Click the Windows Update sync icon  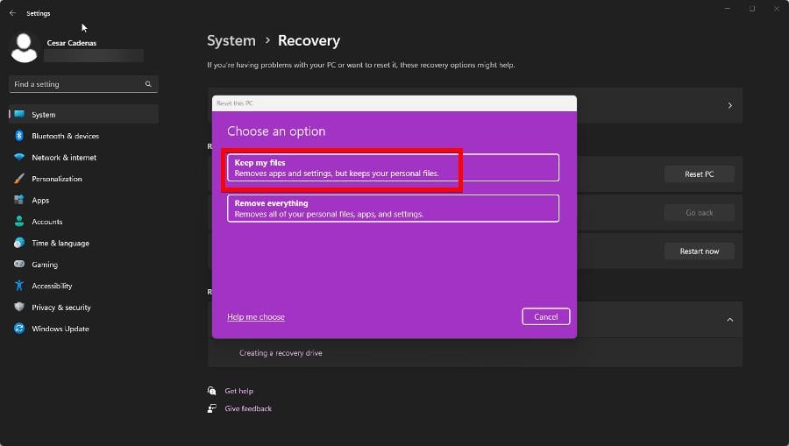[19, 329]
